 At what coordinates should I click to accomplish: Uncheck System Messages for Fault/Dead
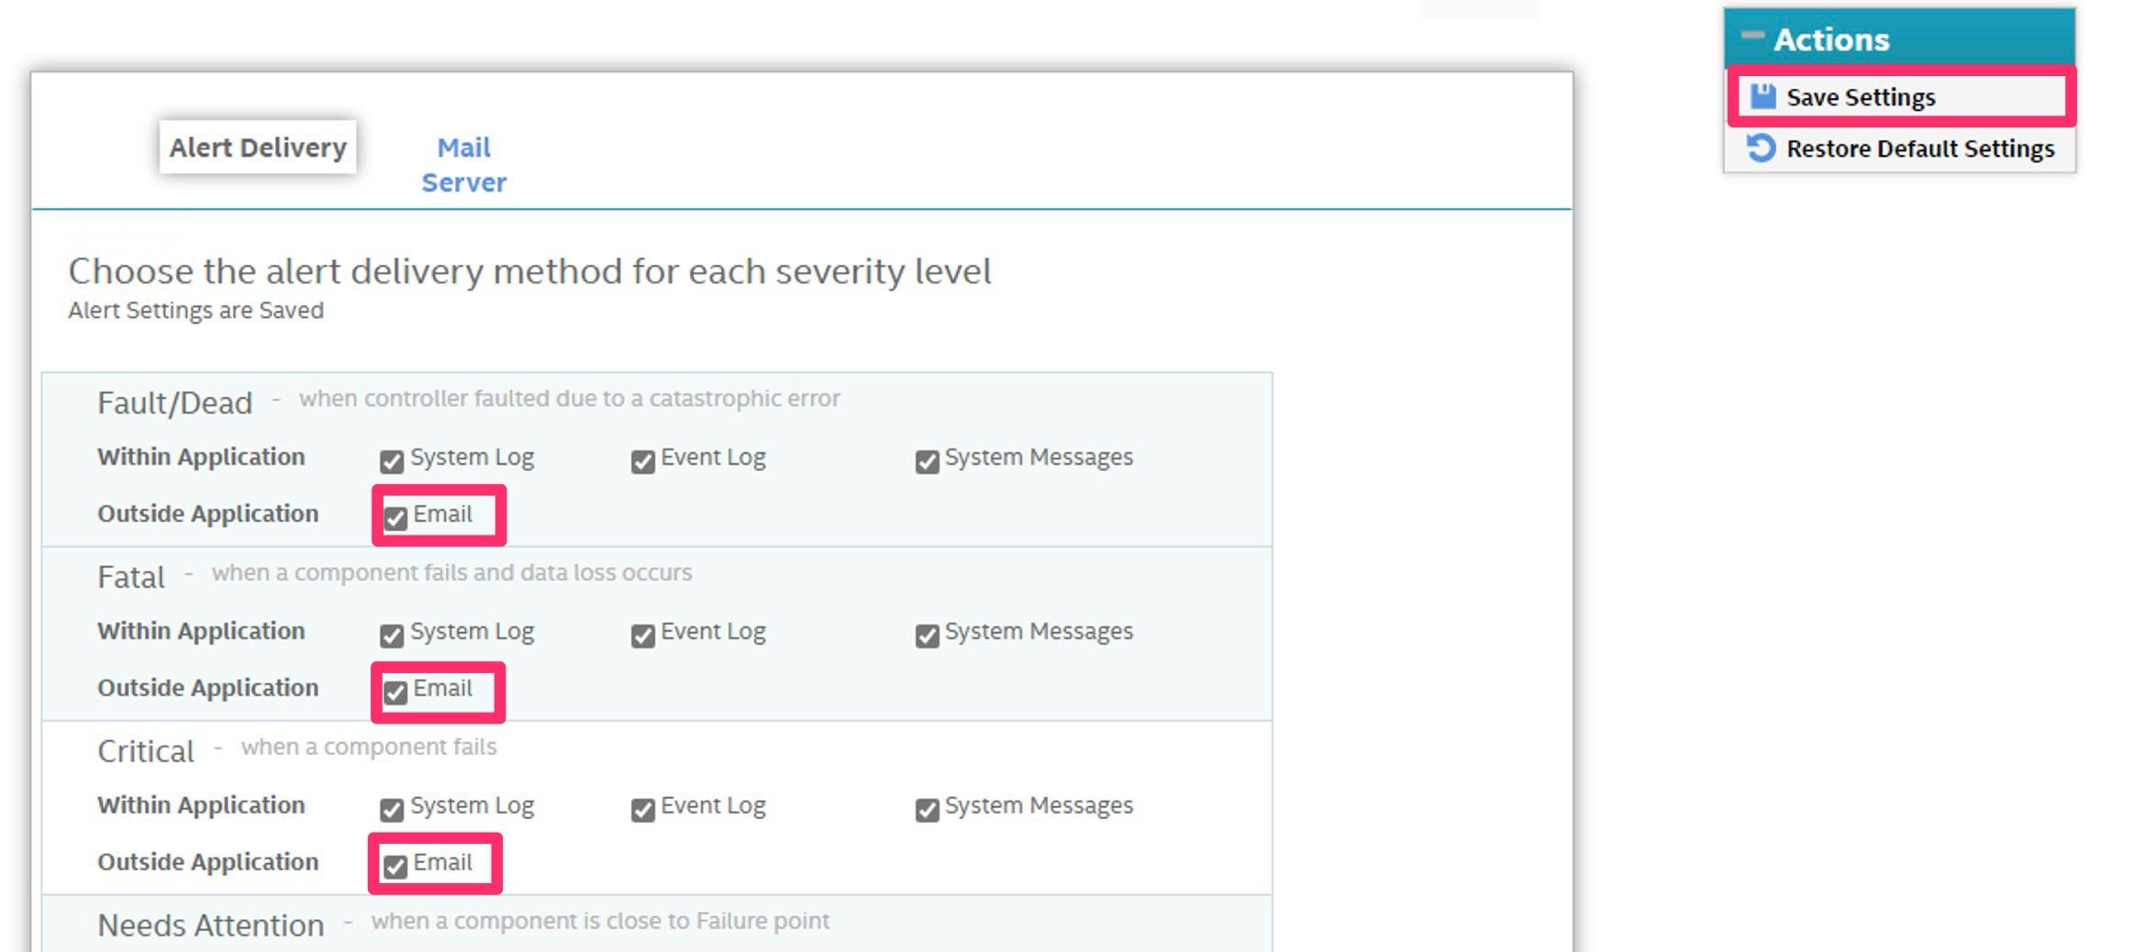pos(927,461)
